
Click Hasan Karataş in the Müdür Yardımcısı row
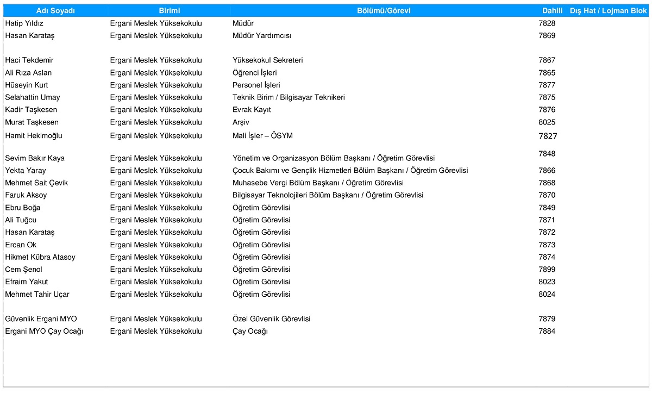[30, 36]
